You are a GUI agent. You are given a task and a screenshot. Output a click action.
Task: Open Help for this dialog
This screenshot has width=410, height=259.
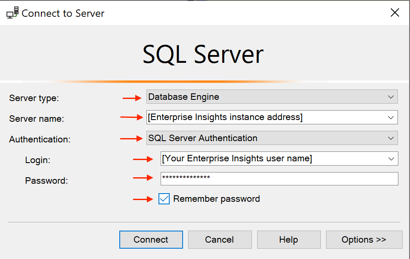pyautogui.click(x=289, y=240)
